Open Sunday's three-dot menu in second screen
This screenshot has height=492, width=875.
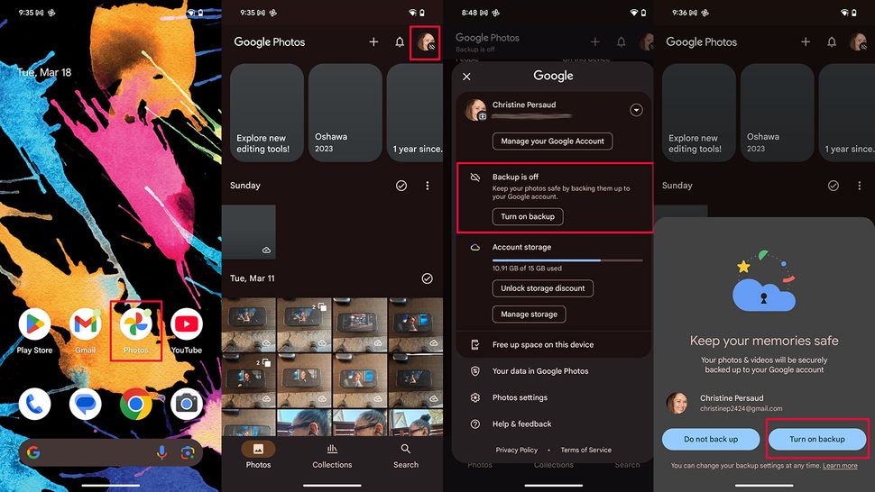428,186
